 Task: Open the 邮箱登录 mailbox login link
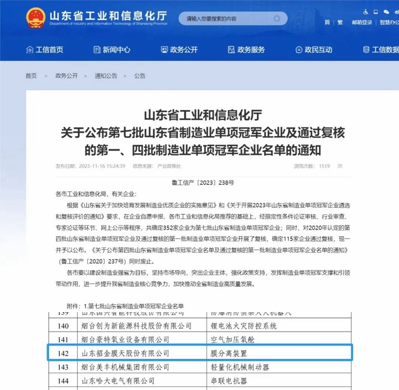point(362,22)
